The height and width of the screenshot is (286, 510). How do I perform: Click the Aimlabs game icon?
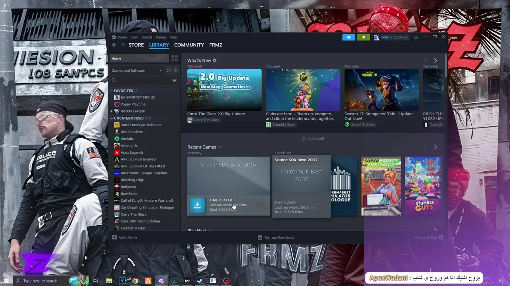(117, 139)
